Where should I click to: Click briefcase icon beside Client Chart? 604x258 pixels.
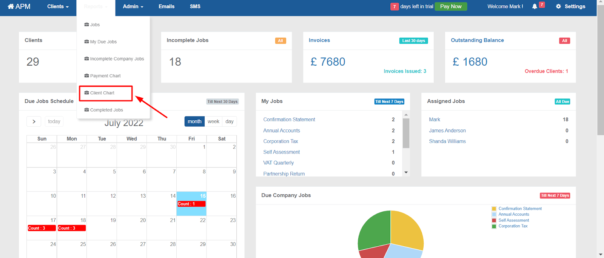click(86, 92)
